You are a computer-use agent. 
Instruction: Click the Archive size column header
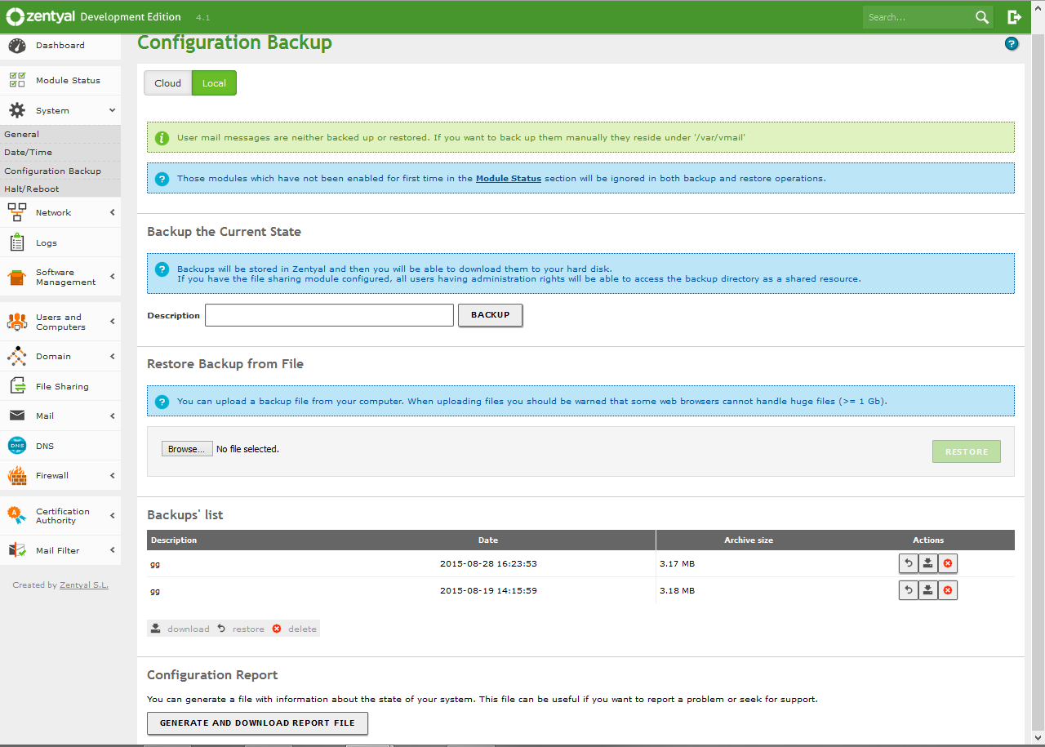pos(749,540)
